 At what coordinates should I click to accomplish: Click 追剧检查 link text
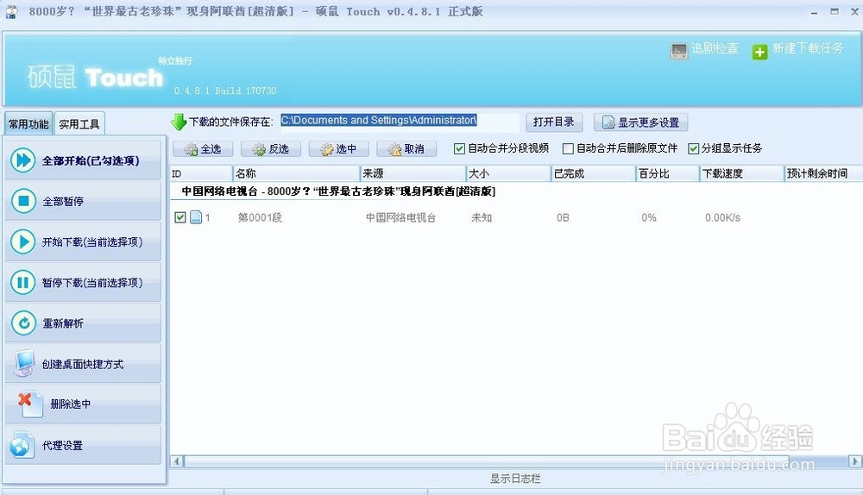(715, 48)
